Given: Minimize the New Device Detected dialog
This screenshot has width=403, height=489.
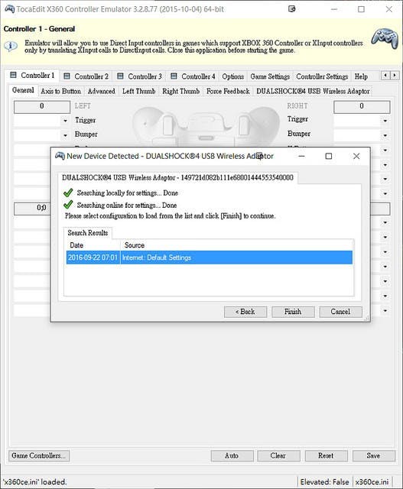Looking at the screenshot, I should (x=301, y=156).
